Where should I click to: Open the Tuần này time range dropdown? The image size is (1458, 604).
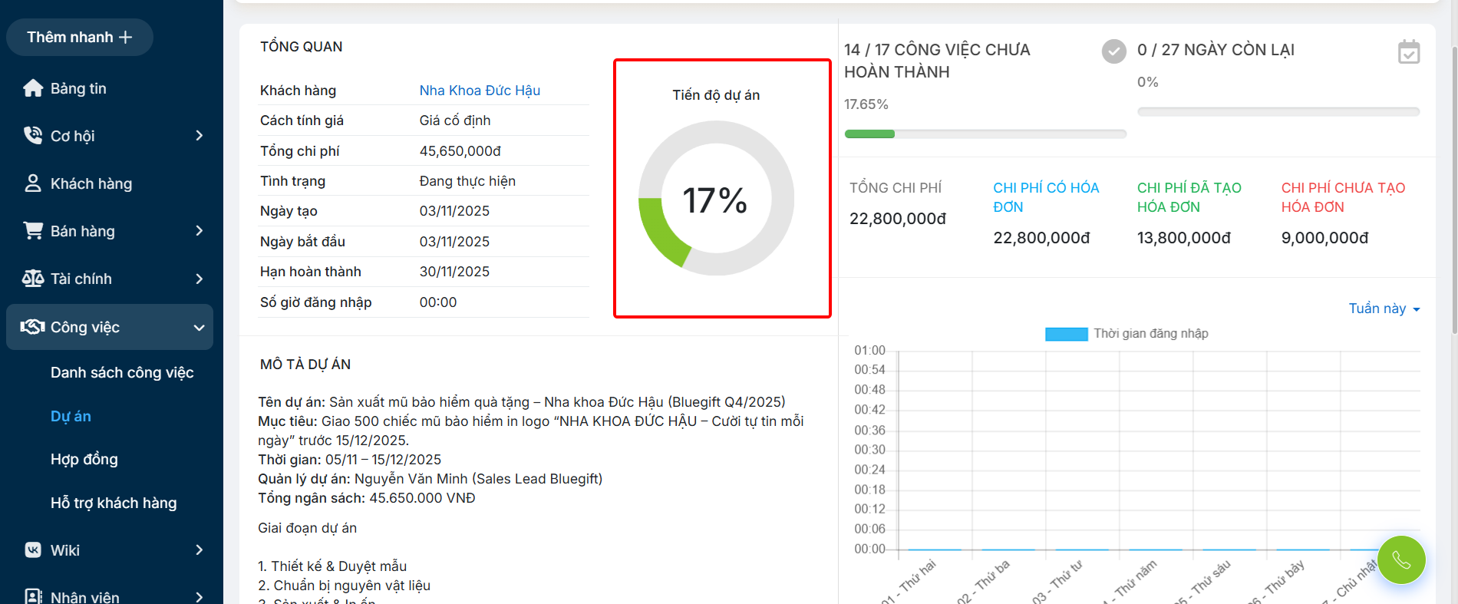pyautogui.click(x=1384, y=309)
